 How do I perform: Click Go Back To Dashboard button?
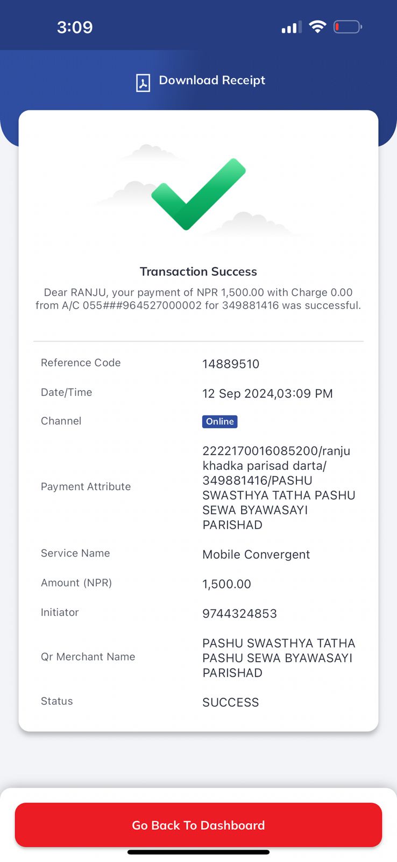pos(198,825)
